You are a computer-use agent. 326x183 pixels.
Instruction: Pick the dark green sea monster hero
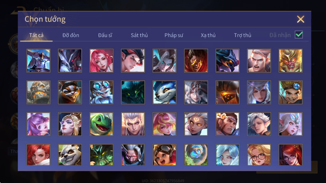coord(133,92)
